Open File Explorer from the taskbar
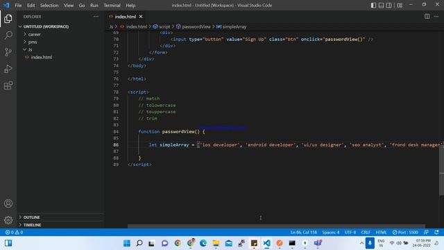Screen dimensions: 444x250 coord(216,243)
